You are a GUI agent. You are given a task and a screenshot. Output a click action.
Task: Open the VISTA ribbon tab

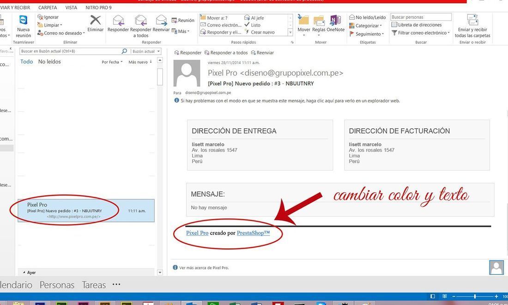point(71,7)
